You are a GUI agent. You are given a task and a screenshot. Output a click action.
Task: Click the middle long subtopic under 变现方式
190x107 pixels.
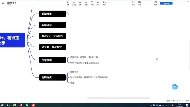89,77
